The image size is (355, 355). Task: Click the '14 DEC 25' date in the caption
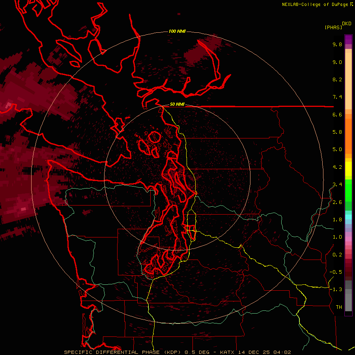[254, 352]
